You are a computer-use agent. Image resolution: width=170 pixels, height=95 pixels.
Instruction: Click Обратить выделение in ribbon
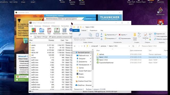161,39
